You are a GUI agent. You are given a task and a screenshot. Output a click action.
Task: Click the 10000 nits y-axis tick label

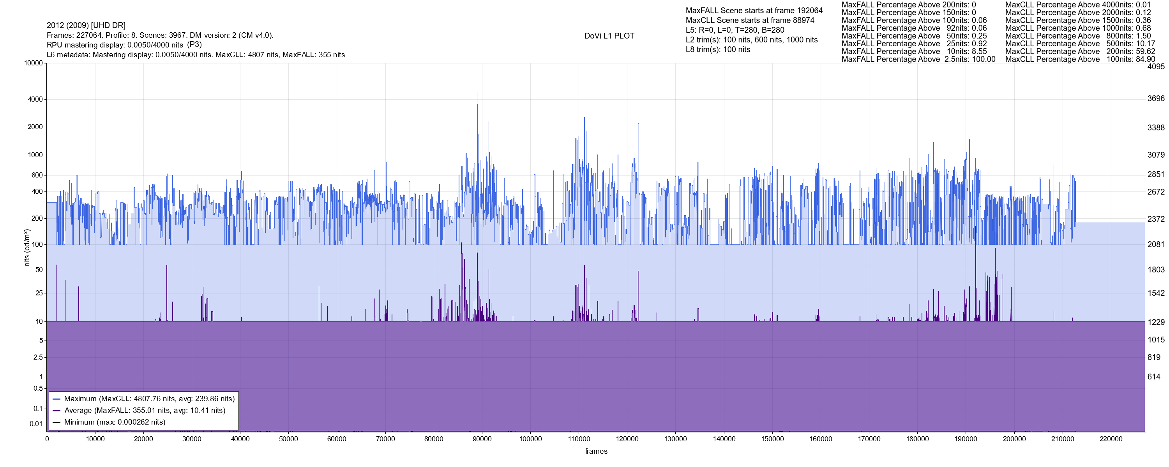tap(33, 63)
